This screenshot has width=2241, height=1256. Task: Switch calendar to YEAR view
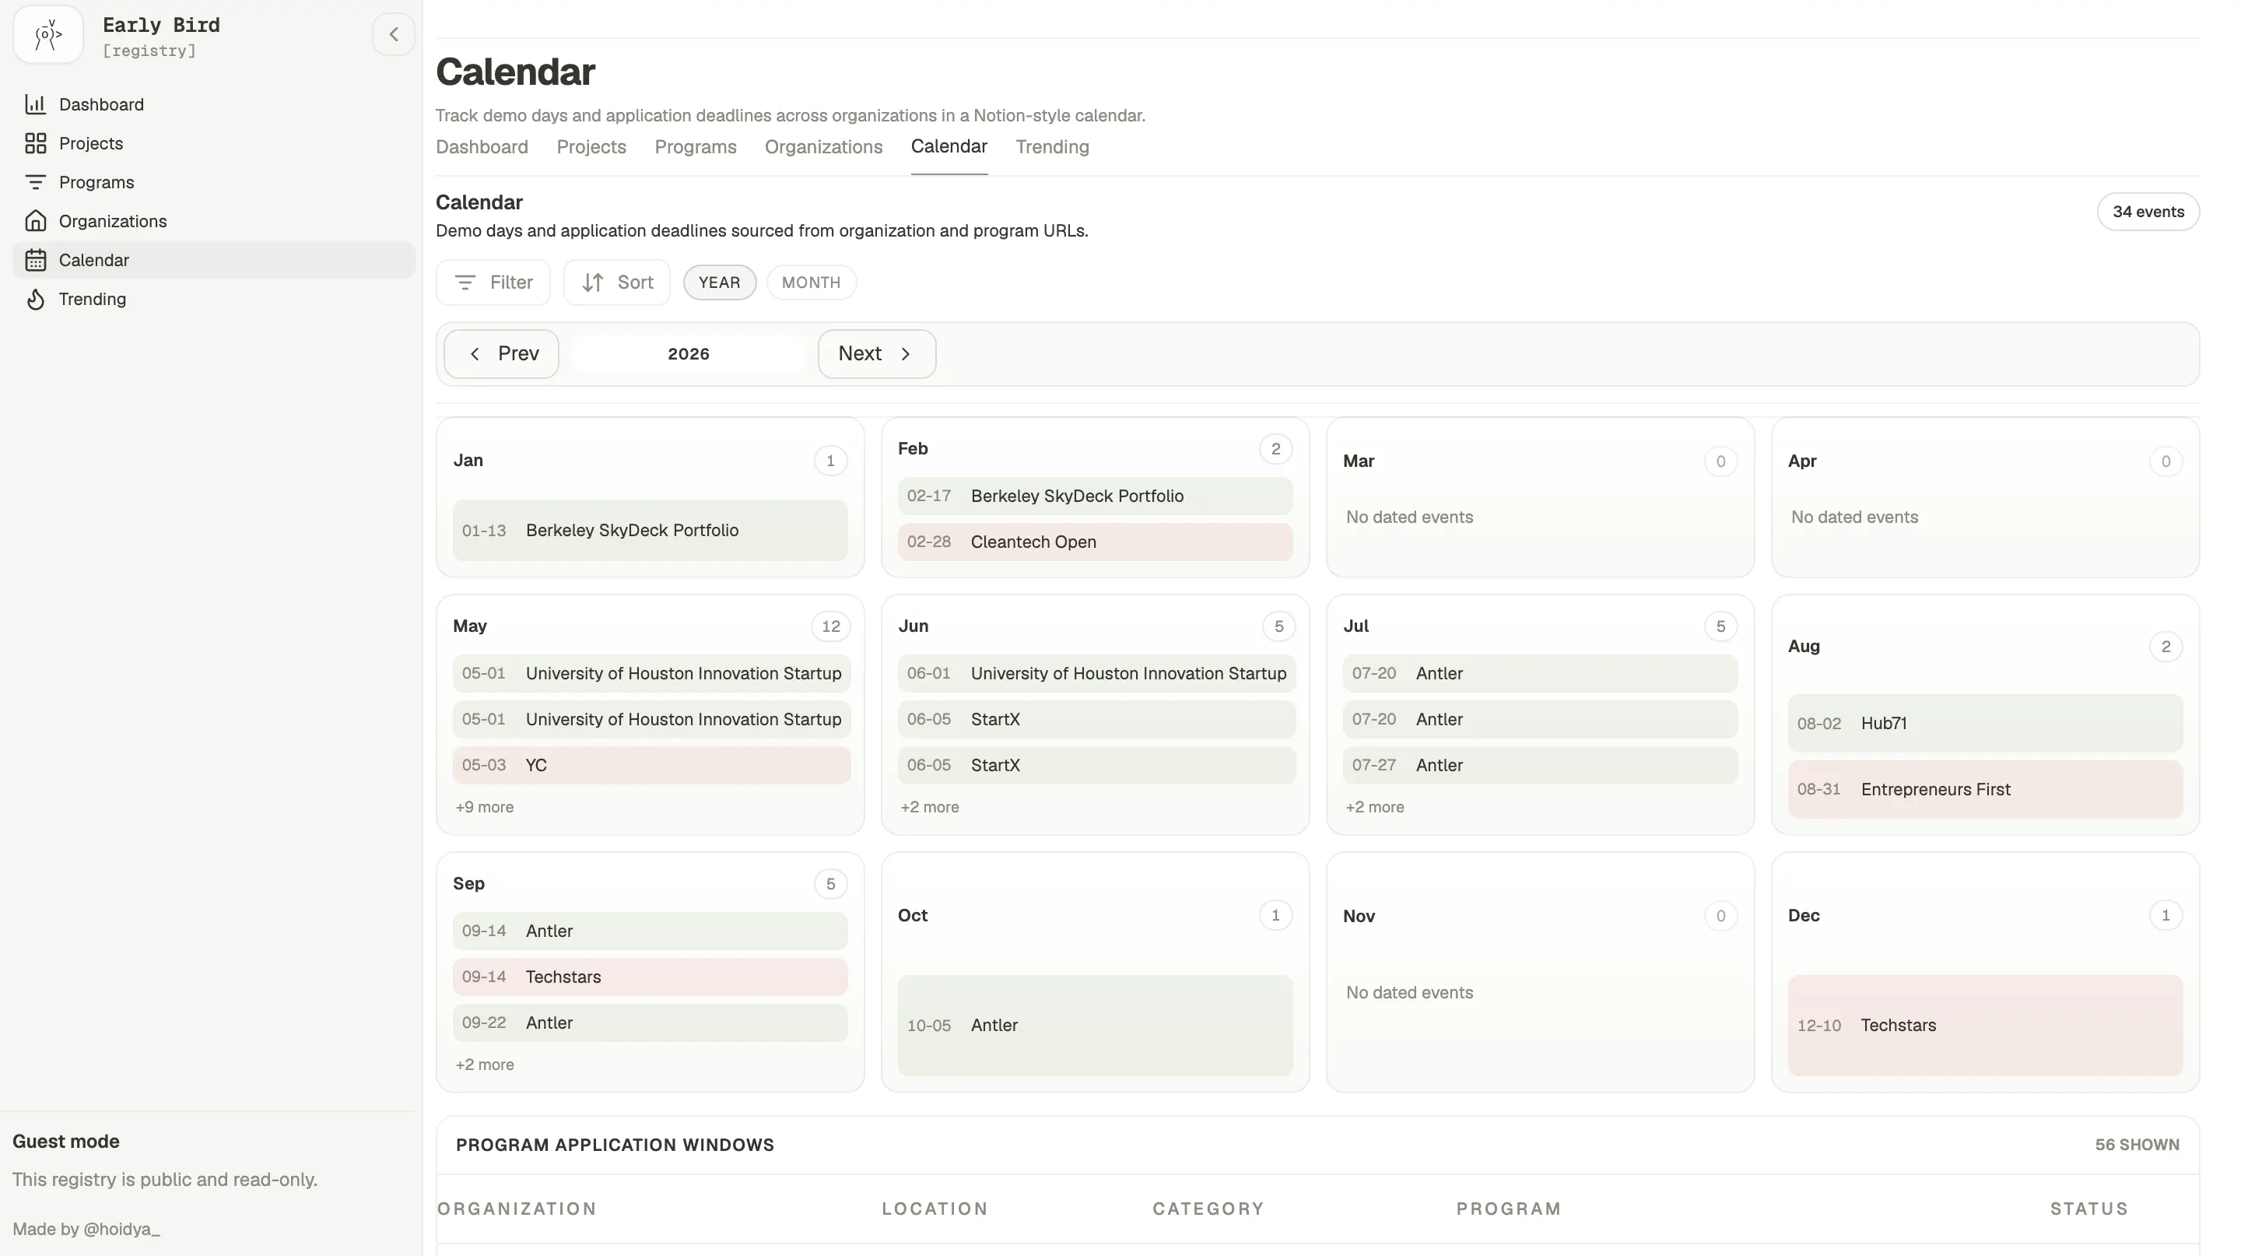point(720,282)
